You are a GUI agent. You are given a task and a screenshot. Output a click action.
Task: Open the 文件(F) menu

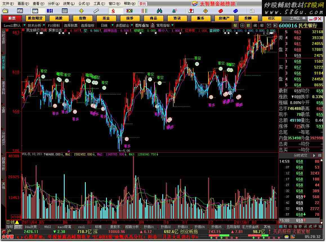point(8,4)
